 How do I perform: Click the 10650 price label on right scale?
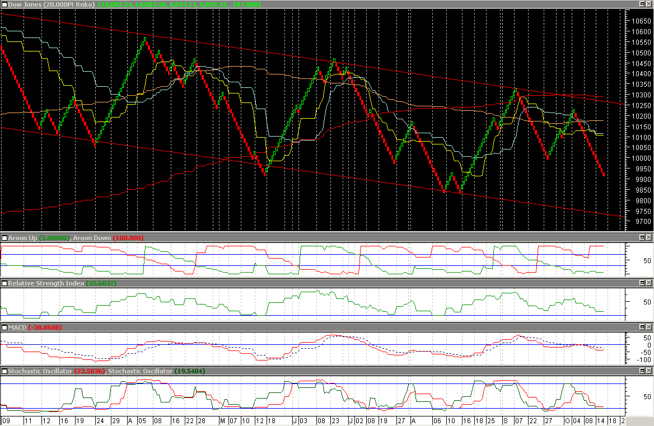coord(640,21)
